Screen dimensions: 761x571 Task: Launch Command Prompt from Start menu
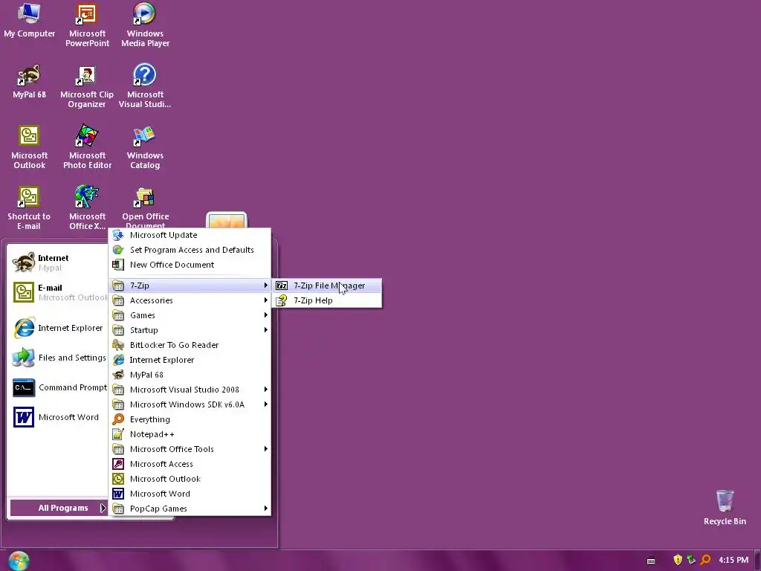(x=58, y=387)
